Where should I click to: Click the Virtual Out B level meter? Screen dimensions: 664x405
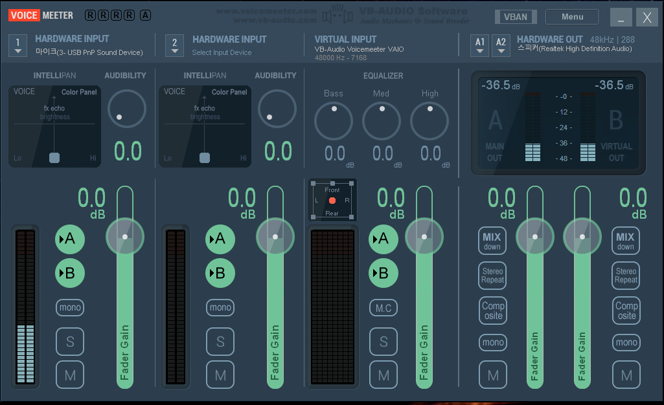[x=588, y=127]
